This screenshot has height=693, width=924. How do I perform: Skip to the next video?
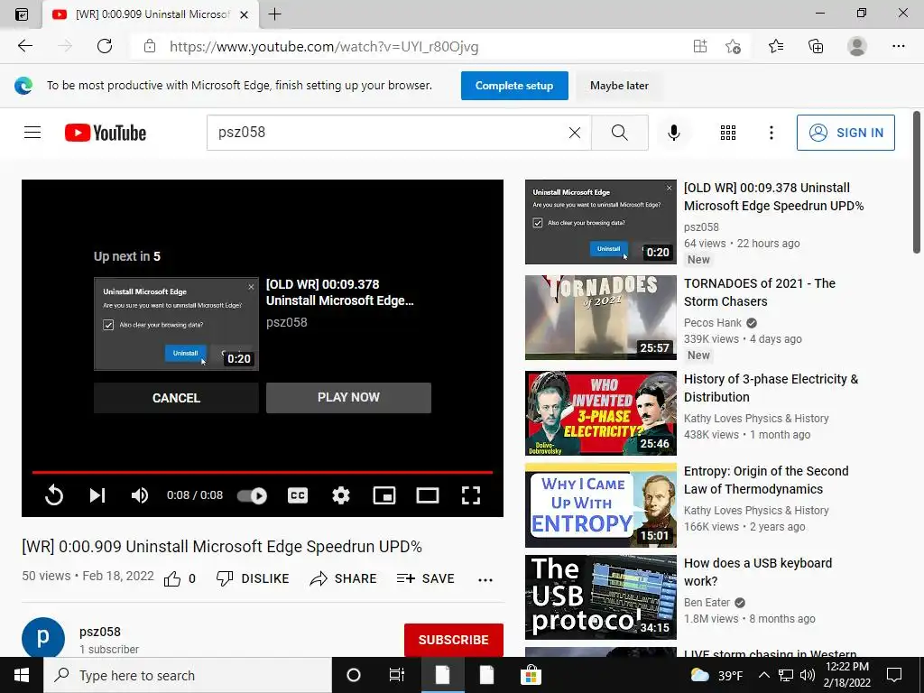coord(97,495)
